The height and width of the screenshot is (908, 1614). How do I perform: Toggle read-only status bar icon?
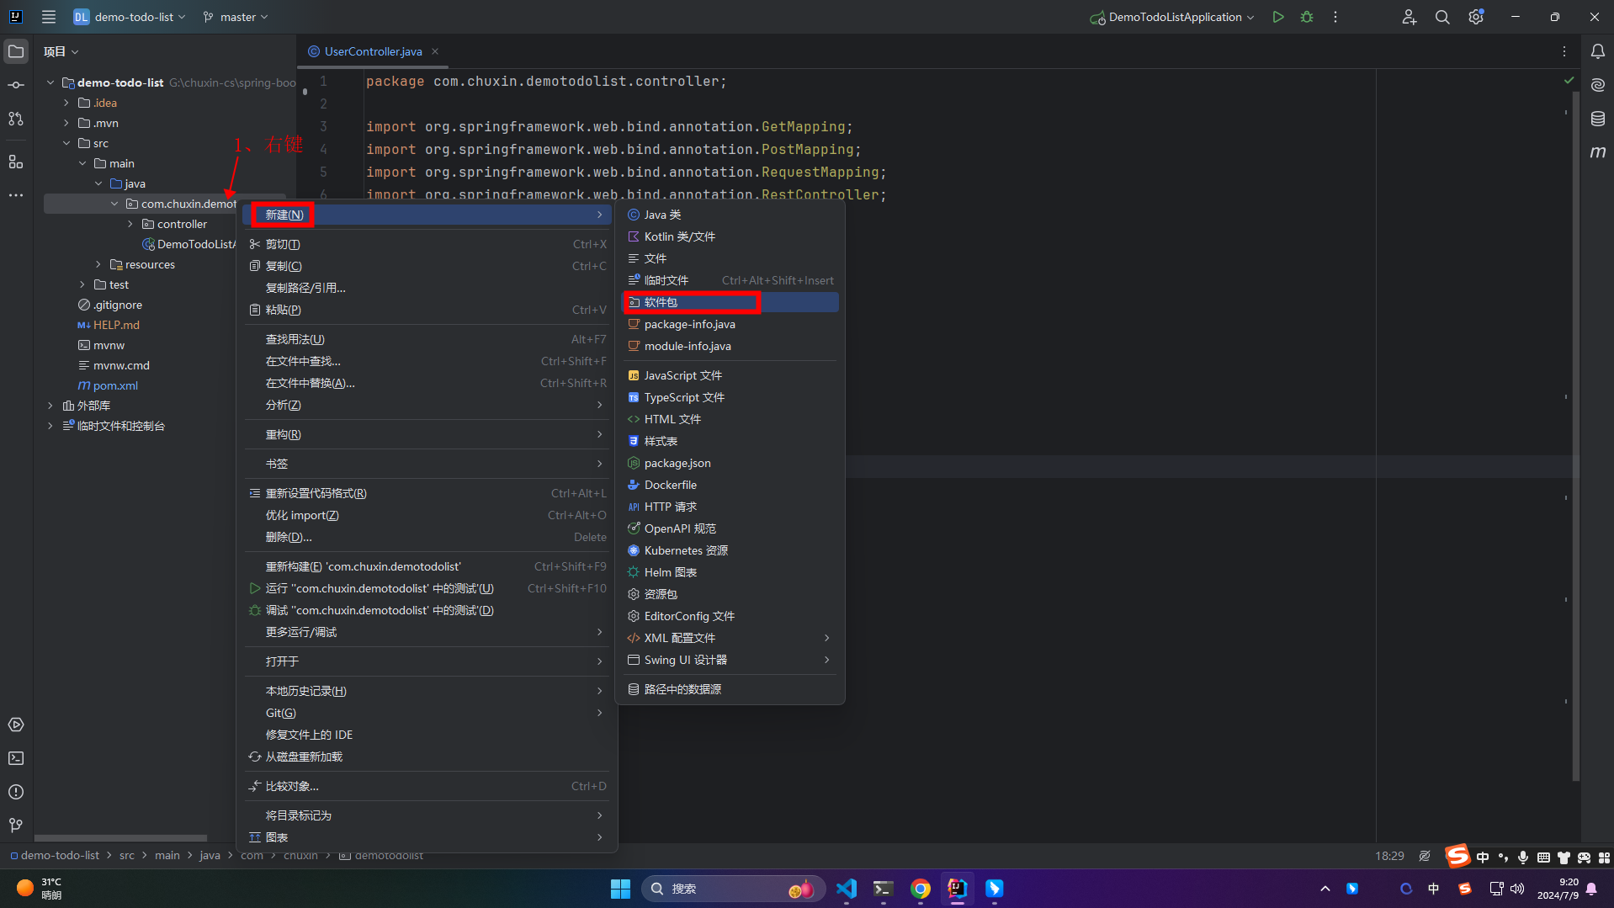pos(1425,856)
